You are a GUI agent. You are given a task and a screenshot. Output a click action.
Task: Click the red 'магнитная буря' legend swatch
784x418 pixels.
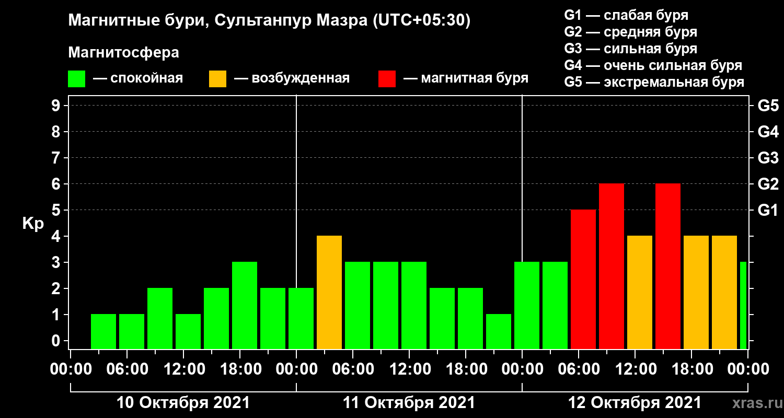pyautogui.click(x=387, y=79)
